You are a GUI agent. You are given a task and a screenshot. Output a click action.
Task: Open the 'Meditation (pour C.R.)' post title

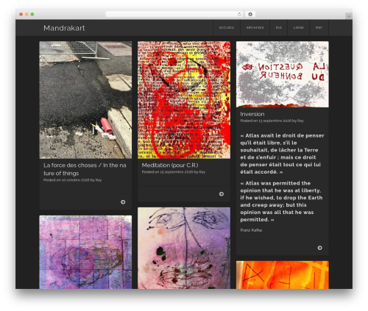[x=170, y=165]
